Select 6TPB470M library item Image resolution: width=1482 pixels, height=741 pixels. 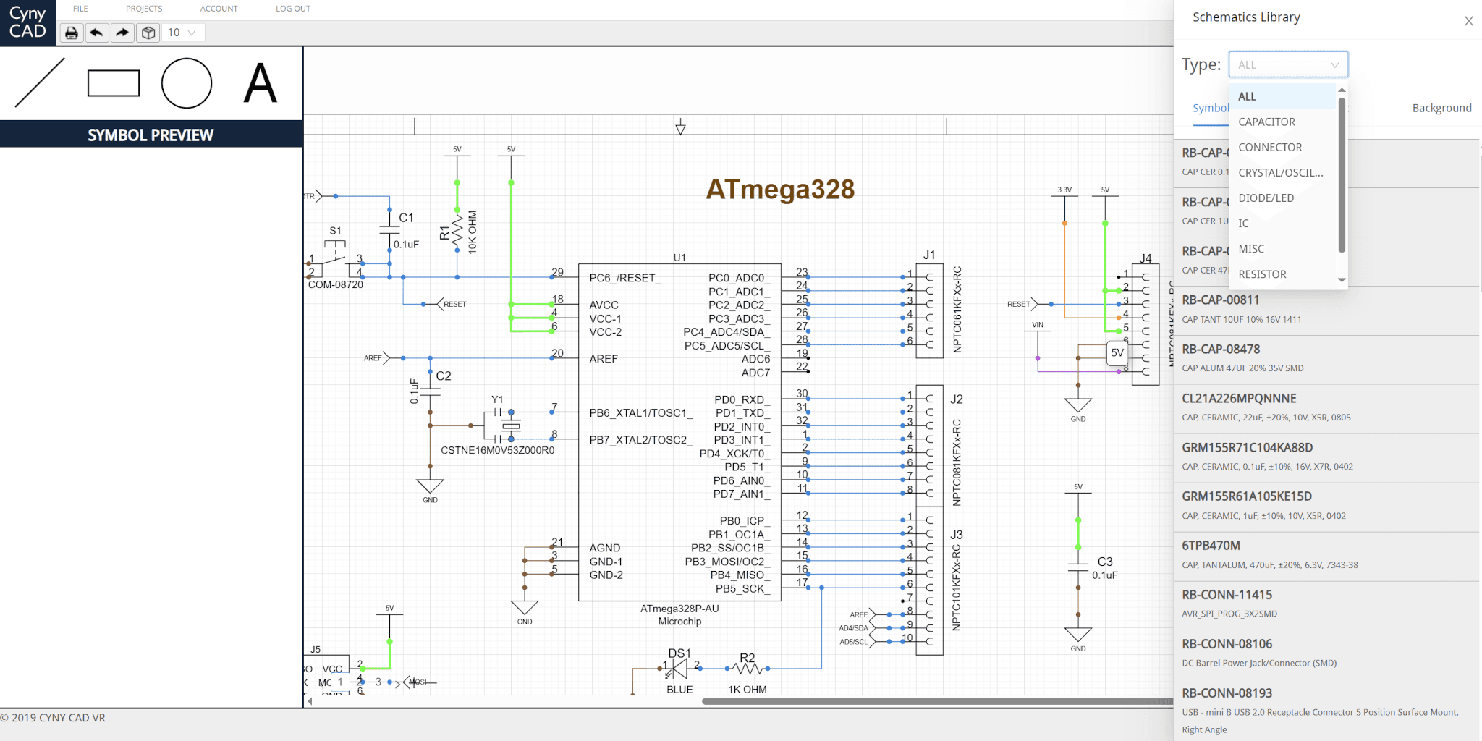1327,556
